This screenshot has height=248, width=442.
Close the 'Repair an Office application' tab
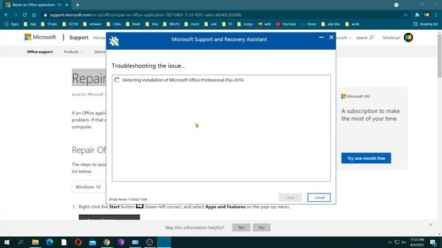click(x=67, y=5)
